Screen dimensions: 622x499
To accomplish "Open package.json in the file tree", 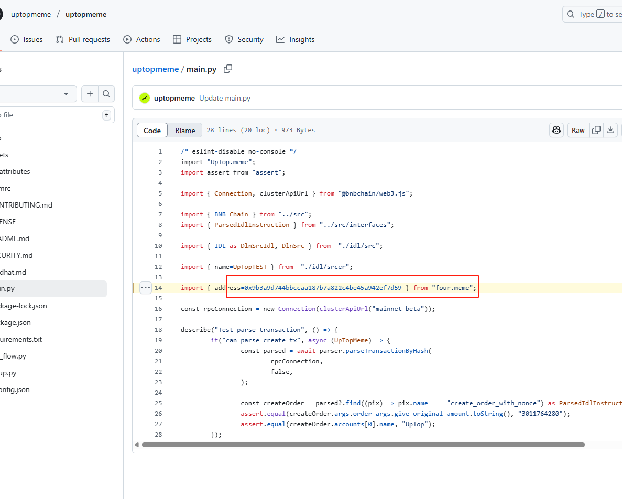I will point(16,322).
